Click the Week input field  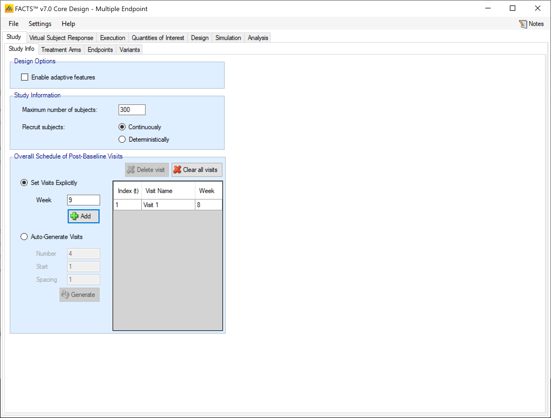83,200
